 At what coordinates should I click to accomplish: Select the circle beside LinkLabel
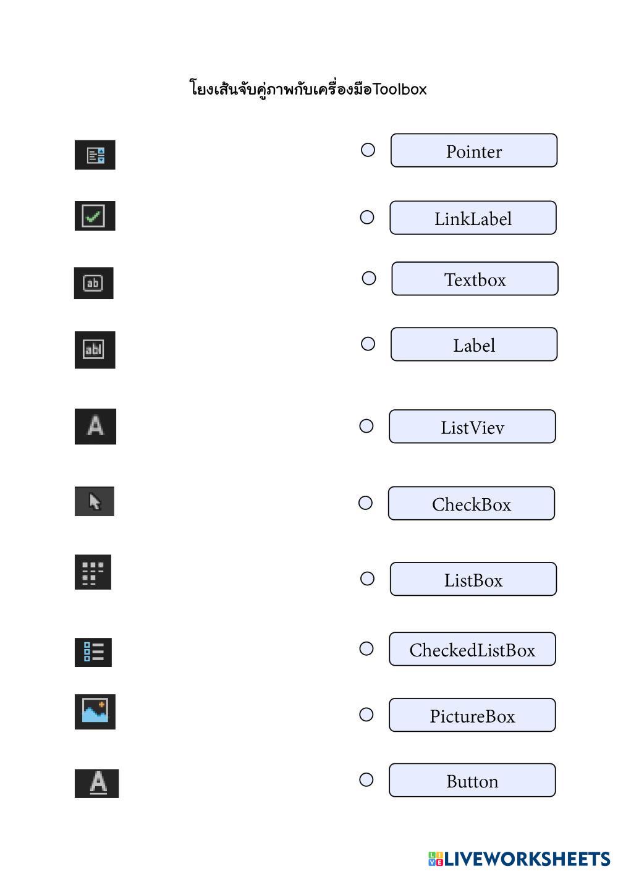point(367,218)
